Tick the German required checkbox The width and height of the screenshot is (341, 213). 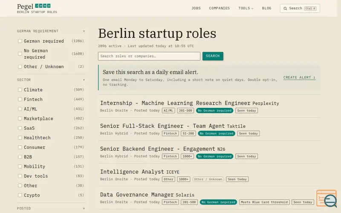[x=20, y=41]
